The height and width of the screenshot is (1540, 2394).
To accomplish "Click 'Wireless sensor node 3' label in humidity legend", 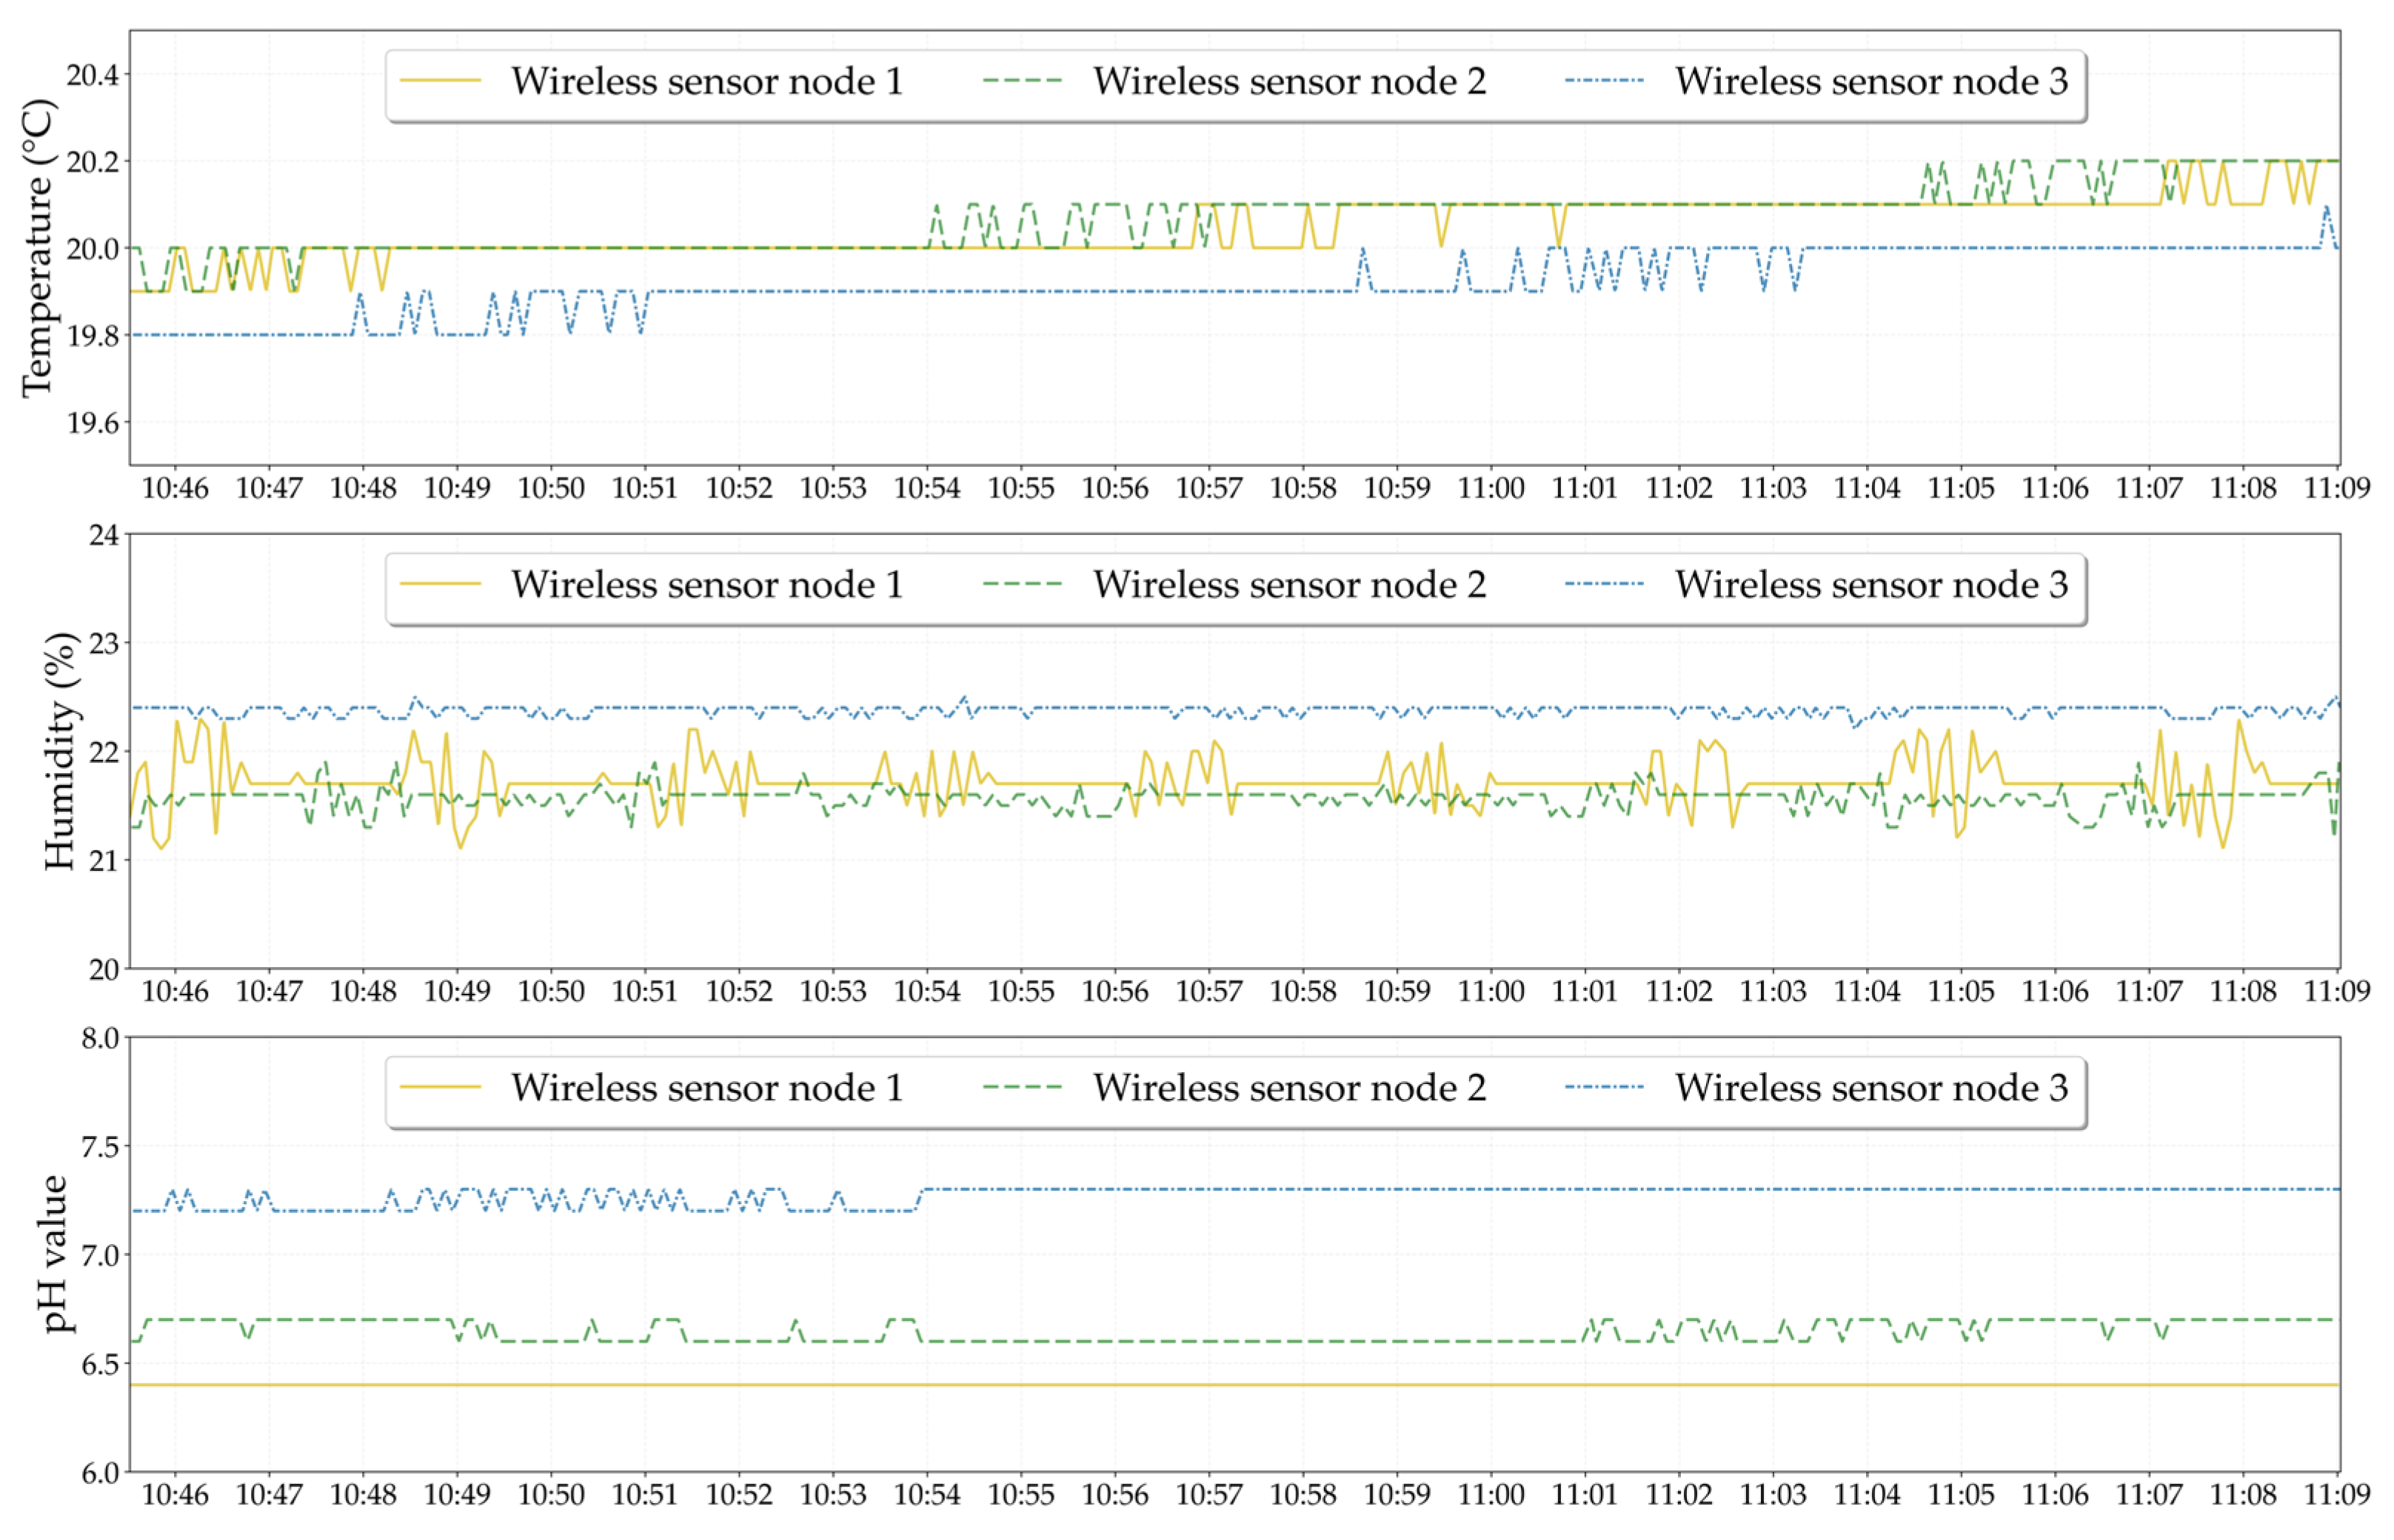I will (x=1870, y=585).
